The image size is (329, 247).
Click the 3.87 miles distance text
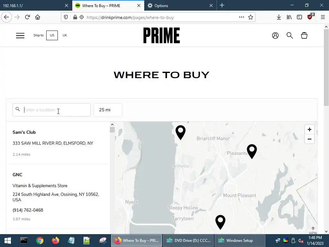pos(22,219)
